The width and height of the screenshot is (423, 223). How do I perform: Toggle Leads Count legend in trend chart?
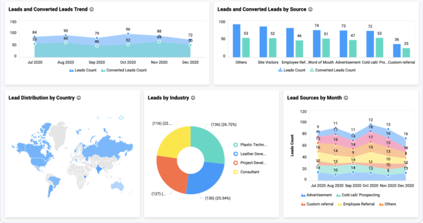pyautogui.click(x=83, y=70)
